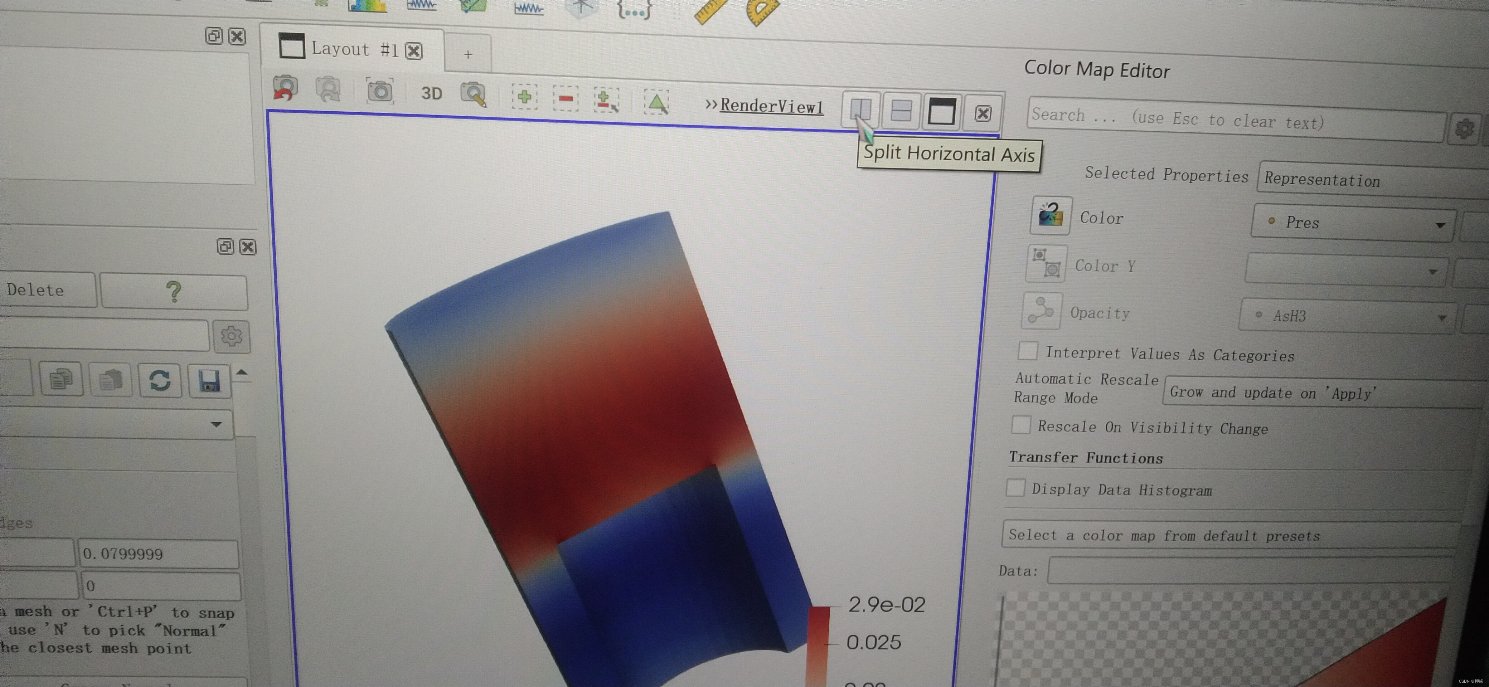This screenshot has width=1489, height=687.
Task: Click the paste properties icon
Action: 110,380
